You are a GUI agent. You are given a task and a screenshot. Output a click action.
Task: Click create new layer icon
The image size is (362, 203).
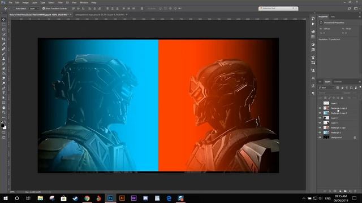click(x=350, y=191)
